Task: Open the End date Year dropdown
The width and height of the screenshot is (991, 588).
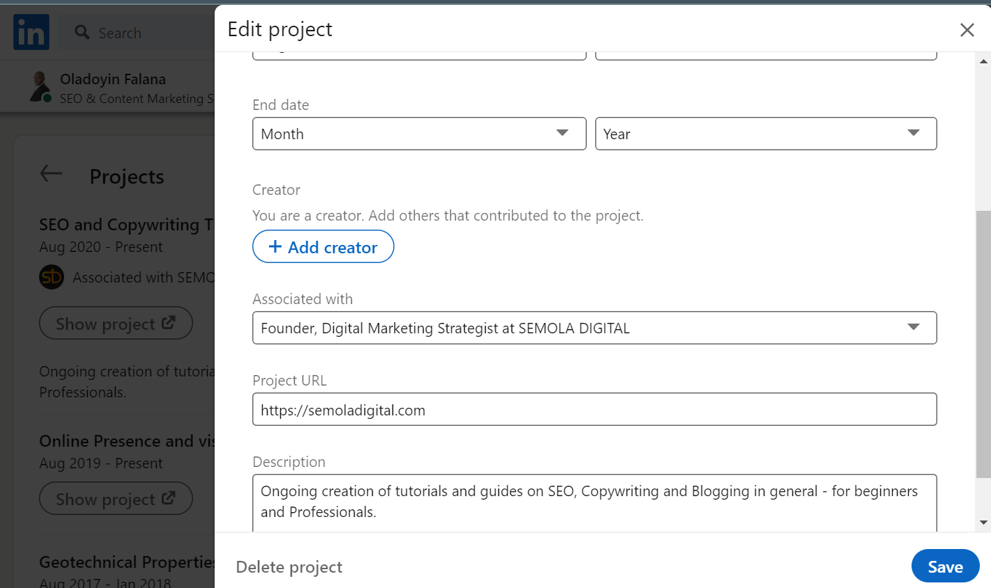Action: pyautogui.click(x=765, y=134)
